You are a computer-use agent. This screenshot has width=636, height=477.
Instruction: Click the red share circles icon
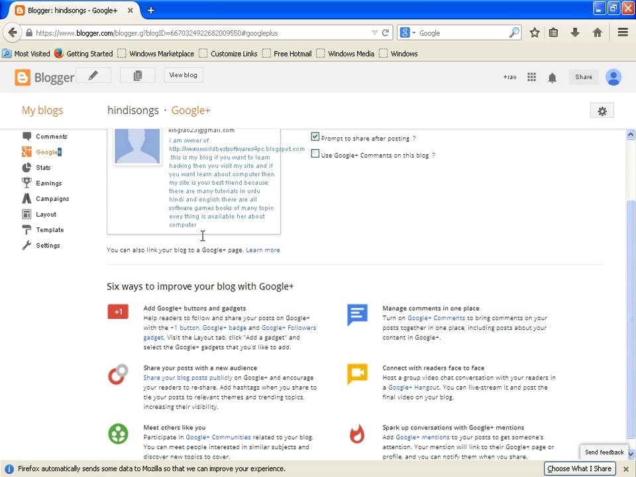118,374
